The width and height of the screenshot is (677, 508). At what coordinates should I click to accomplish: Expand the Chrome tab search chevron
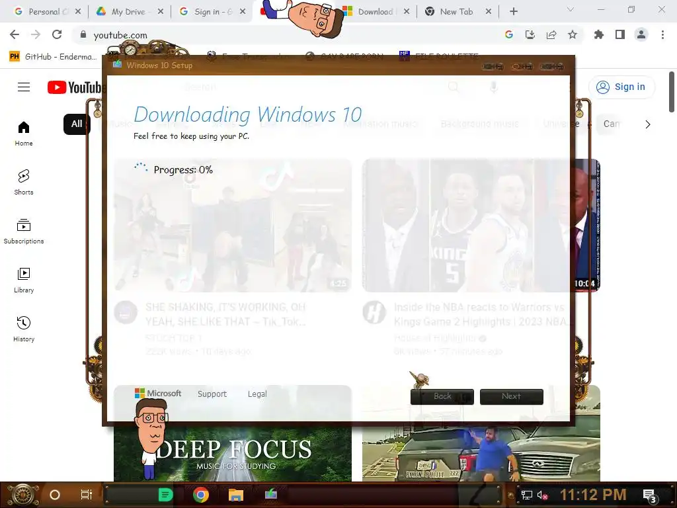click(x=571, y=9)
